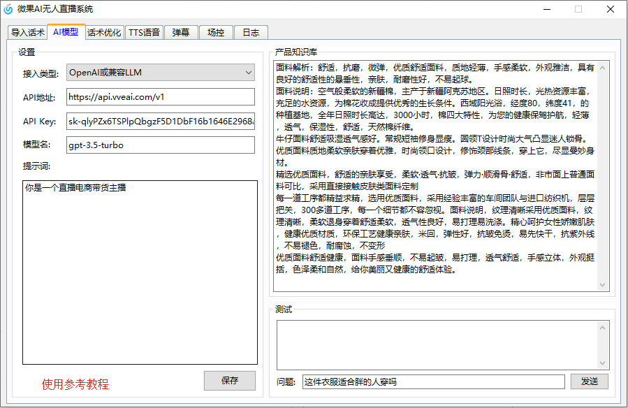Select the AI模型 tab
628x408 pixels.
tap(66, 32)
